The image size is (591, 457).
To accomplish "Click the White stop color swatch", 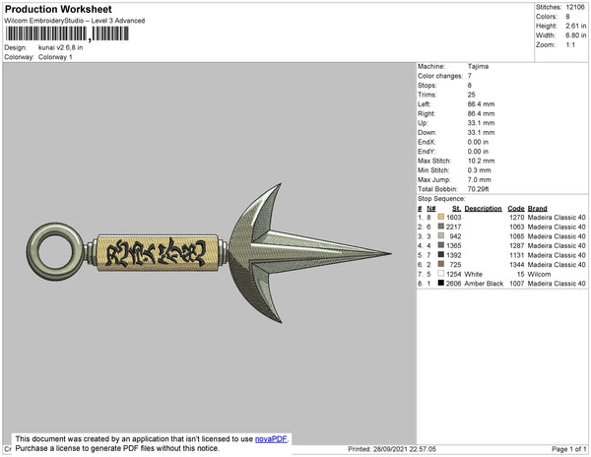I will coord(441,274).
